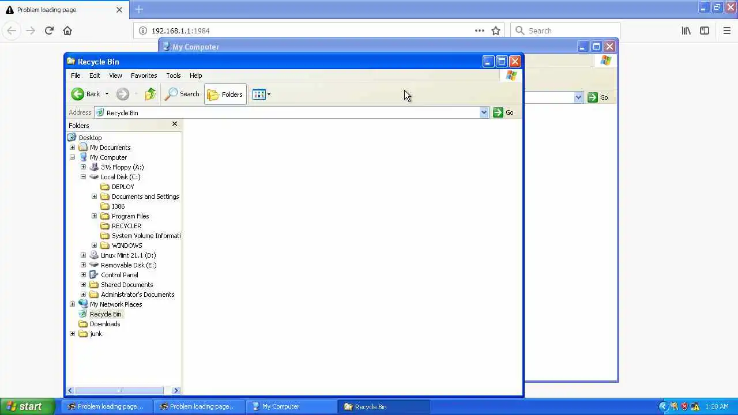Select Recycle Bin in folder tree
Screen dimensions: 738x415
(x=106, y=314)
